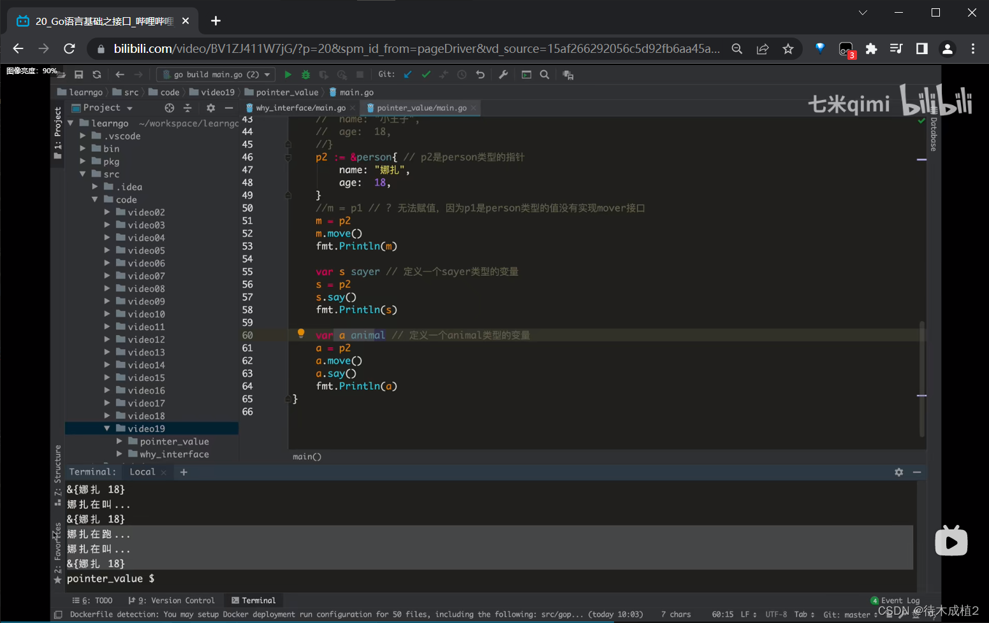Select pointer_value/main.go editor tab
Viewport: 989px width, 623px height.
click(x=421, y=108)
